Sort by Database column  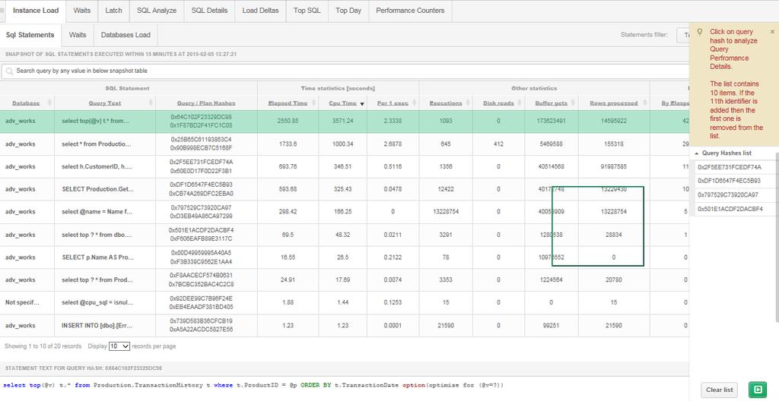27,103
